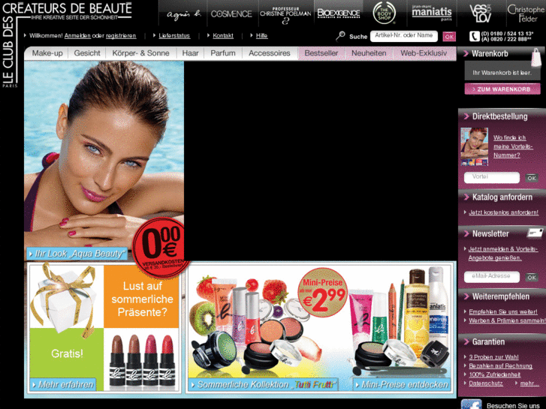
Task: Open Wo finde ich meine Vorteils-Nummer link
Action: coord(513,146)
